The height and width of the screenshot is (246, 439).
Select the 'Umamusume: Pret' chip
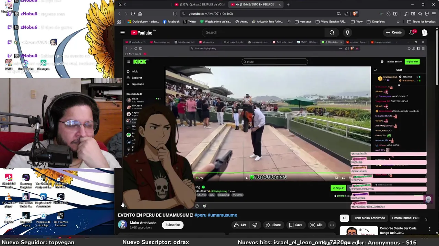(x=405, y=218)
